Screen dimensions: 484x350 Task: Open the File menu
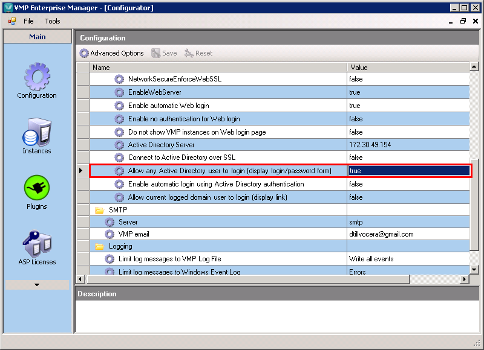(28, 21)
